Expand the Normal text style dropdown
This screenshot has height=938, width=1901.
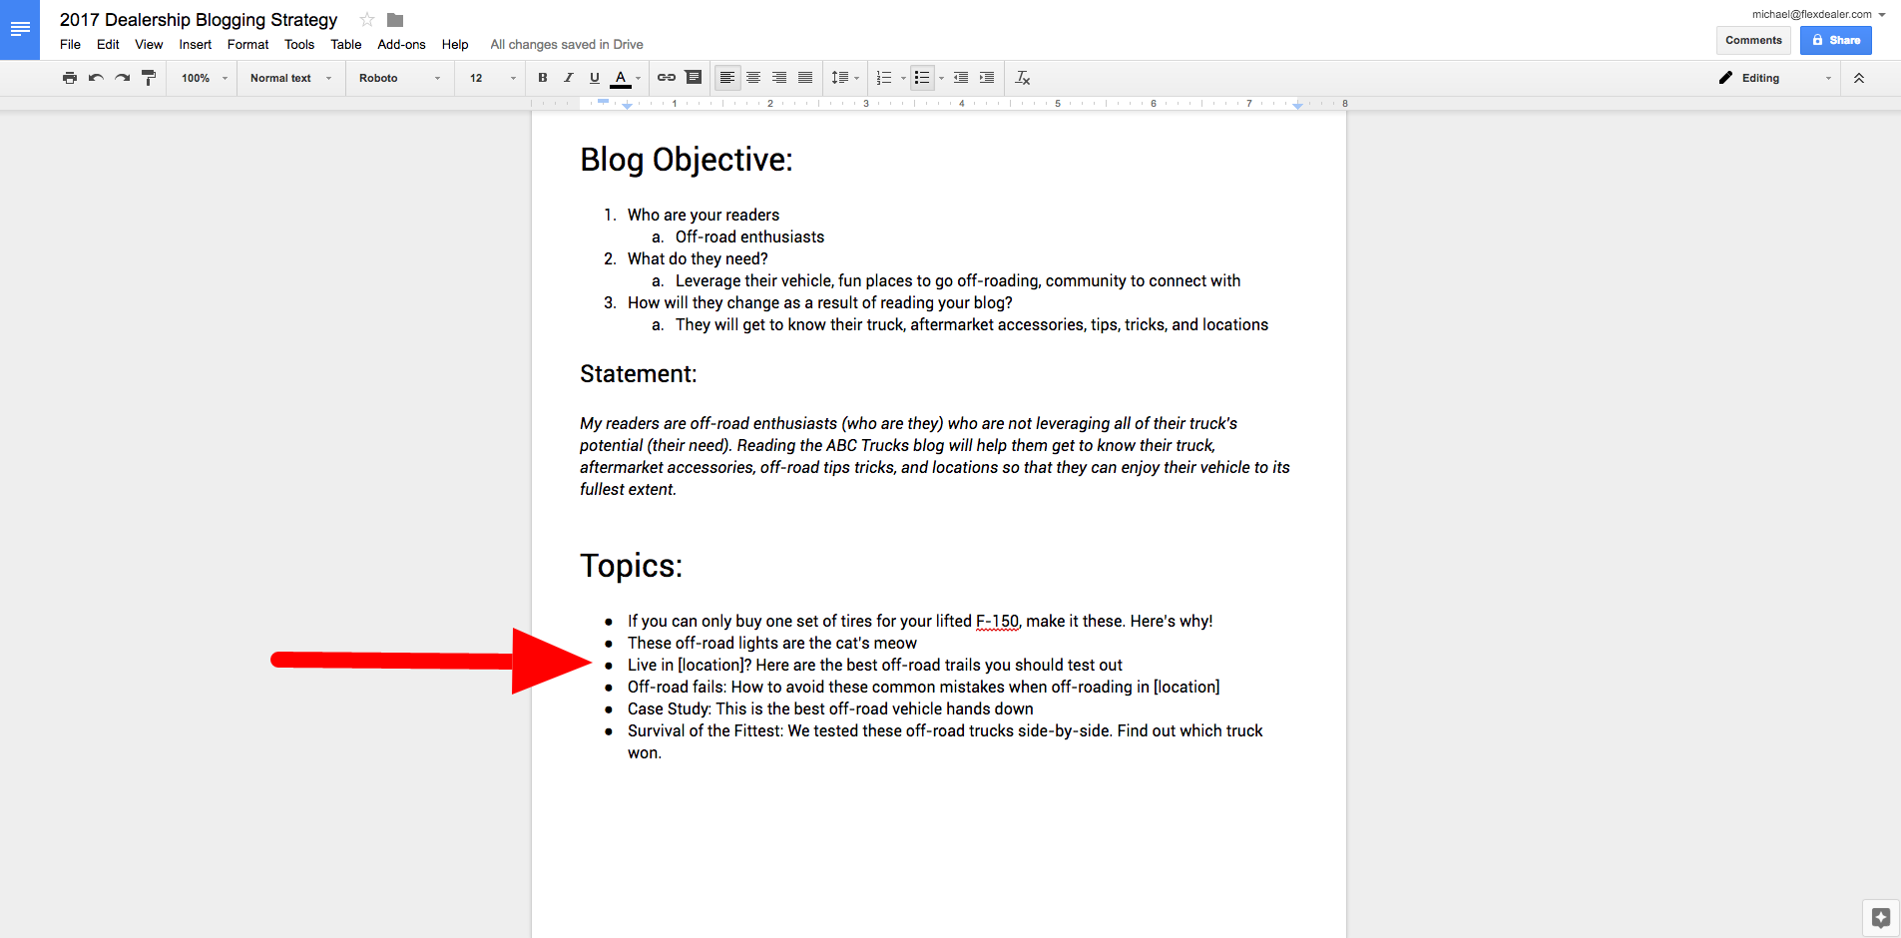click(x=290, y=78)
